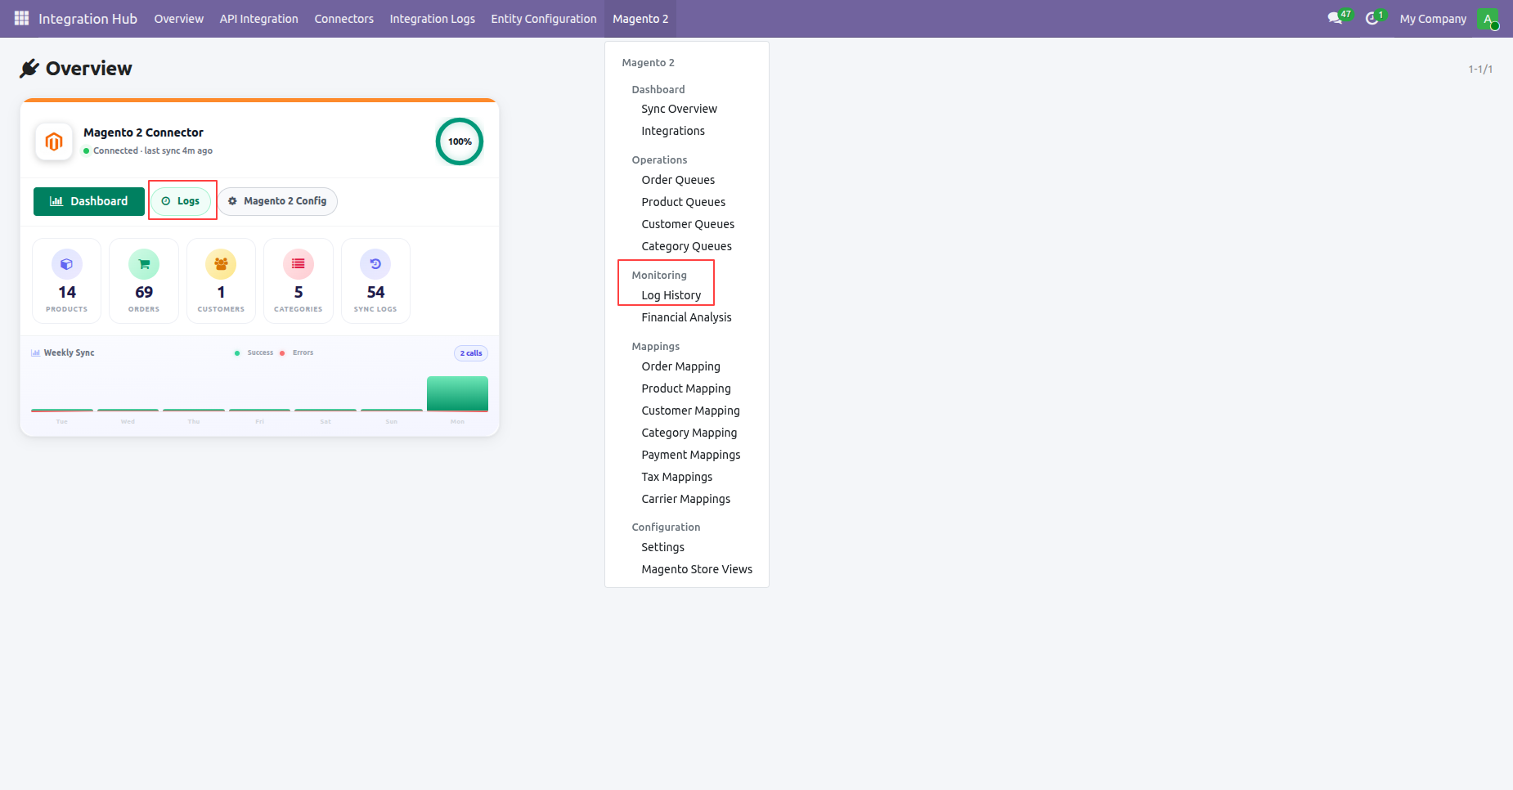Open the activities clock icon

pyautogui.click(x=1372, y=18)
